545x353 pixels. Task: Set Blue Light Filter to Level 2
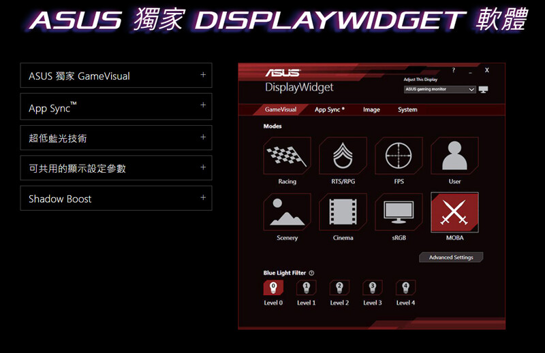tap(339, 288)
